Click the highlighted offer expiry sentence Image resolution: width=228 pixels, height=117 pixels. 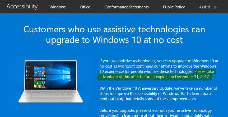157,74
